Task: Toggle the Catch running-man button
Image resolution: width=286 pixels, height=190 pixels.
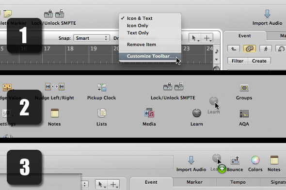Action: (x=266, y=49)
